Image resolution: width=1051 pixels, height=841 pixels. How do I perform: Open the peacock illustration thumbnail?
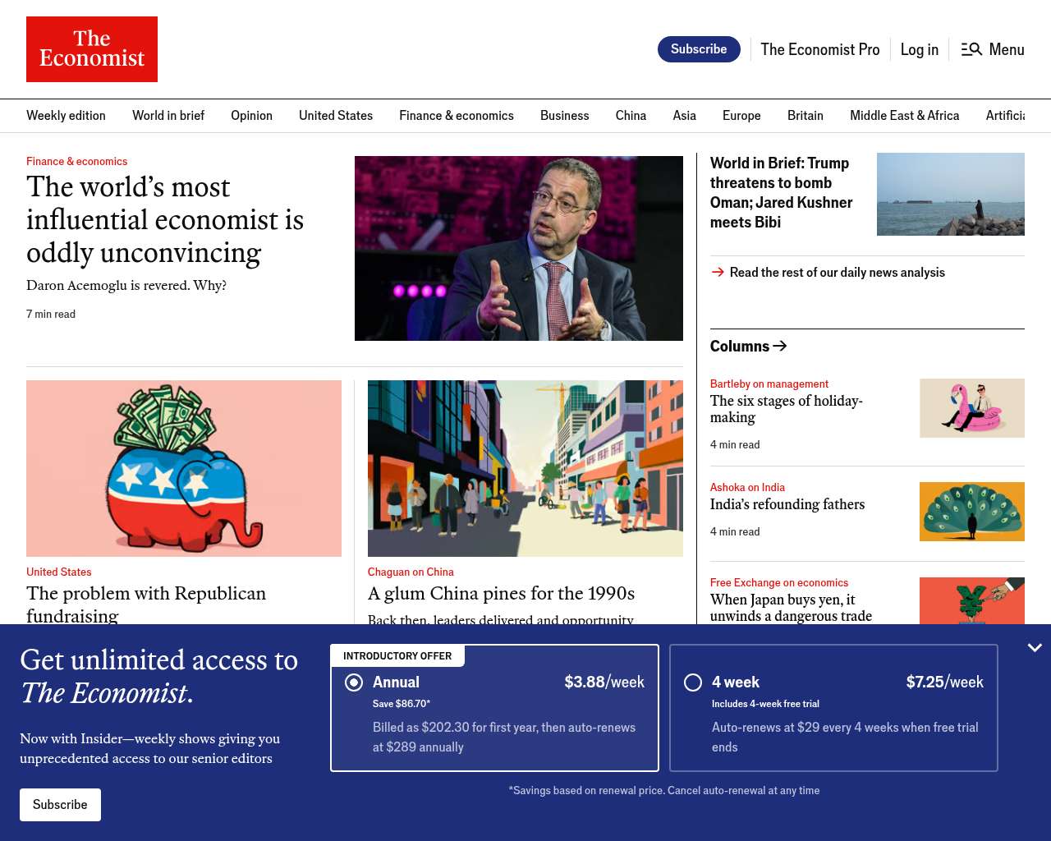coord(972,512)
